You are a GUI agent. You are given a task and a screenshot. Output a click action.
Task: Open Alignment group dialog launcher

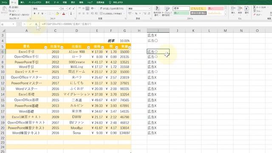[x=125, y=18]
